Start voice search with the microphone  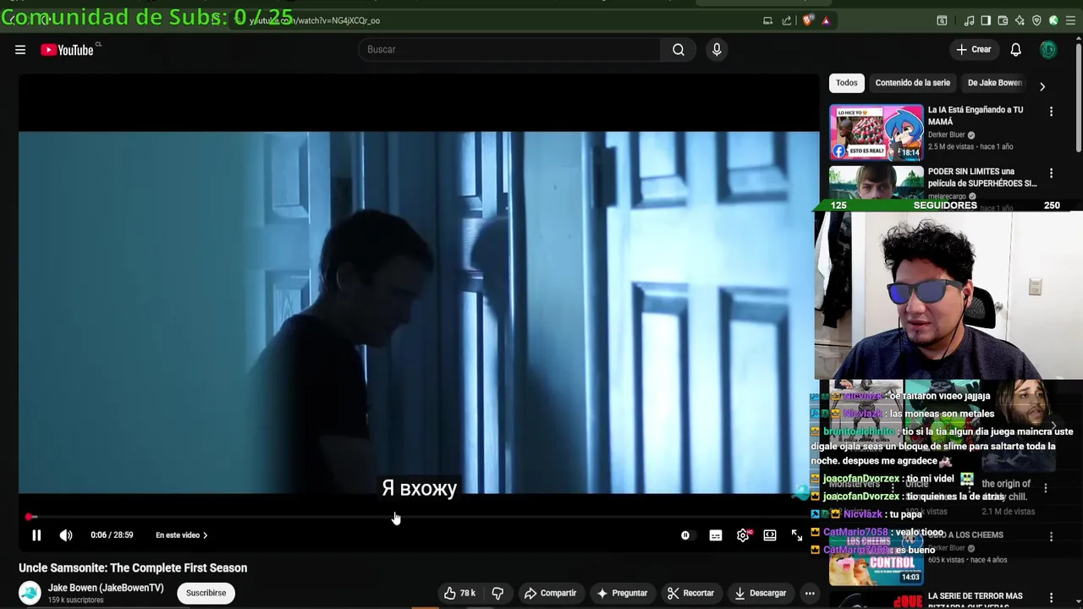[x=717, y=50]
